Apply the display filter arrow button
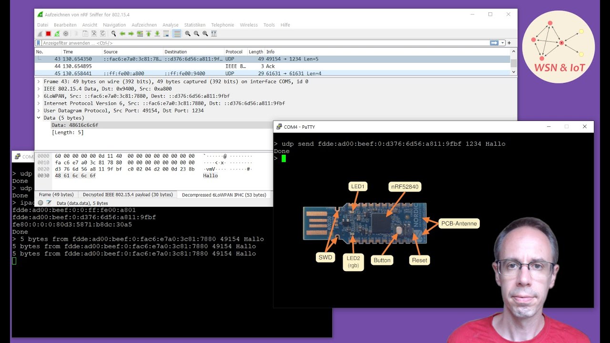Screen dimensions: 610x343 pos(494,43)
